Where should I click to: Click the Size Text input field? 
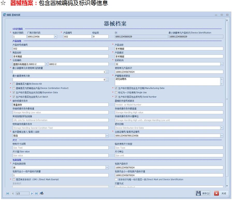(x=61, y=148)
